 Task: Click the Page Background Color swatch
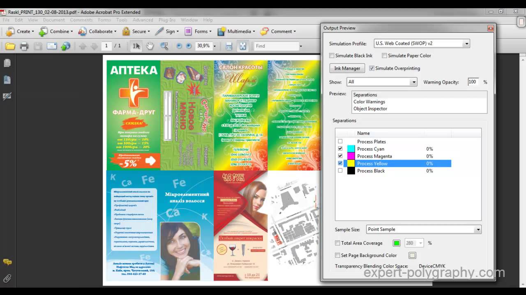click(412, 256)
